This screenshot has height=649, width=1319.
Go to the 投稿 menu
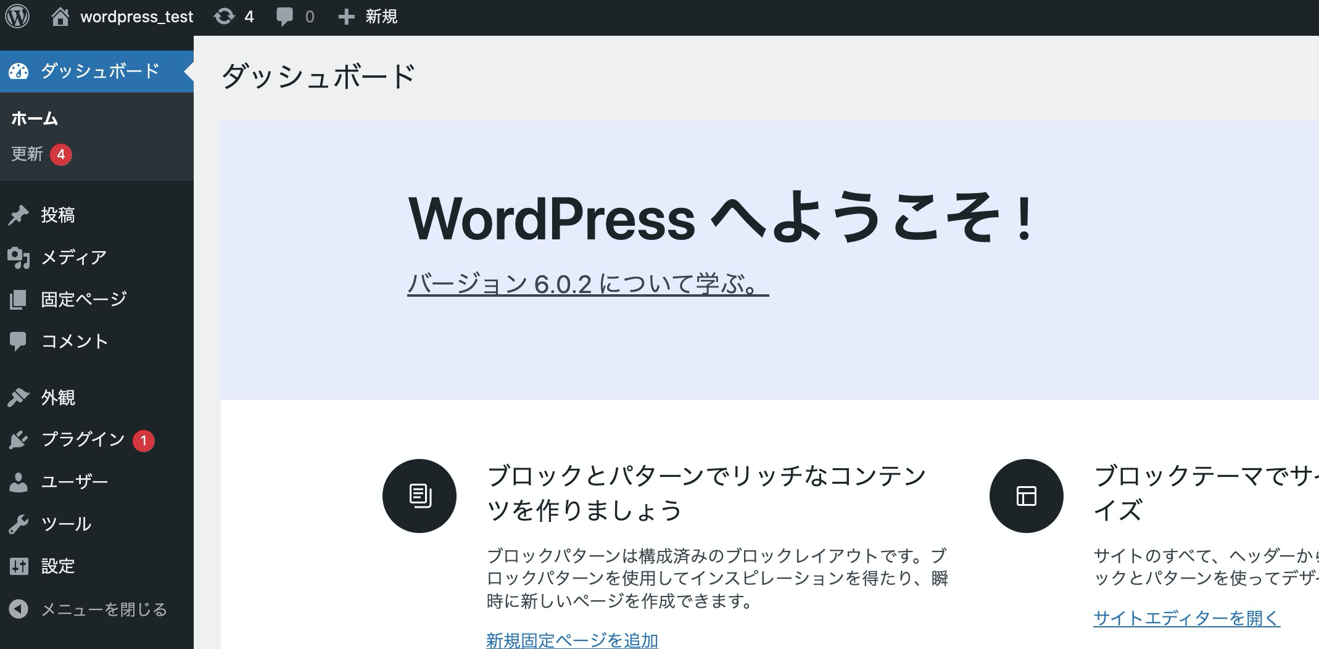(58, 215)
